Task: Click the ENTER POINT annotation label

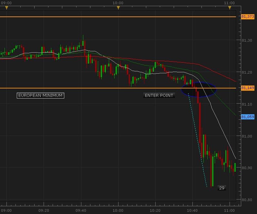Action: [x=159, y=95]
